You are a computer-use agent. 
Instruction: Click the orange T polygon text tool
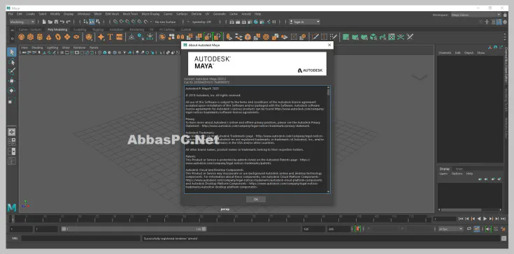110,37
